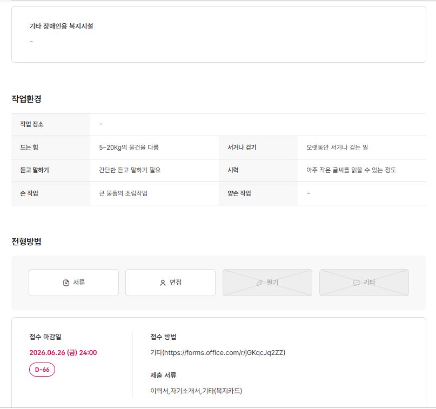Click the 작업환경 section heading
Screen dimensions: 436x409
click(x=26, y=99)
